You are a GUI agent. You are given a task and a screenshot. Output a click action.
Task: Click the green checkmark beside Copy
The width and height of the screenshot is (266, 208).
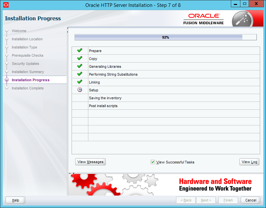[x=79, y=59]
